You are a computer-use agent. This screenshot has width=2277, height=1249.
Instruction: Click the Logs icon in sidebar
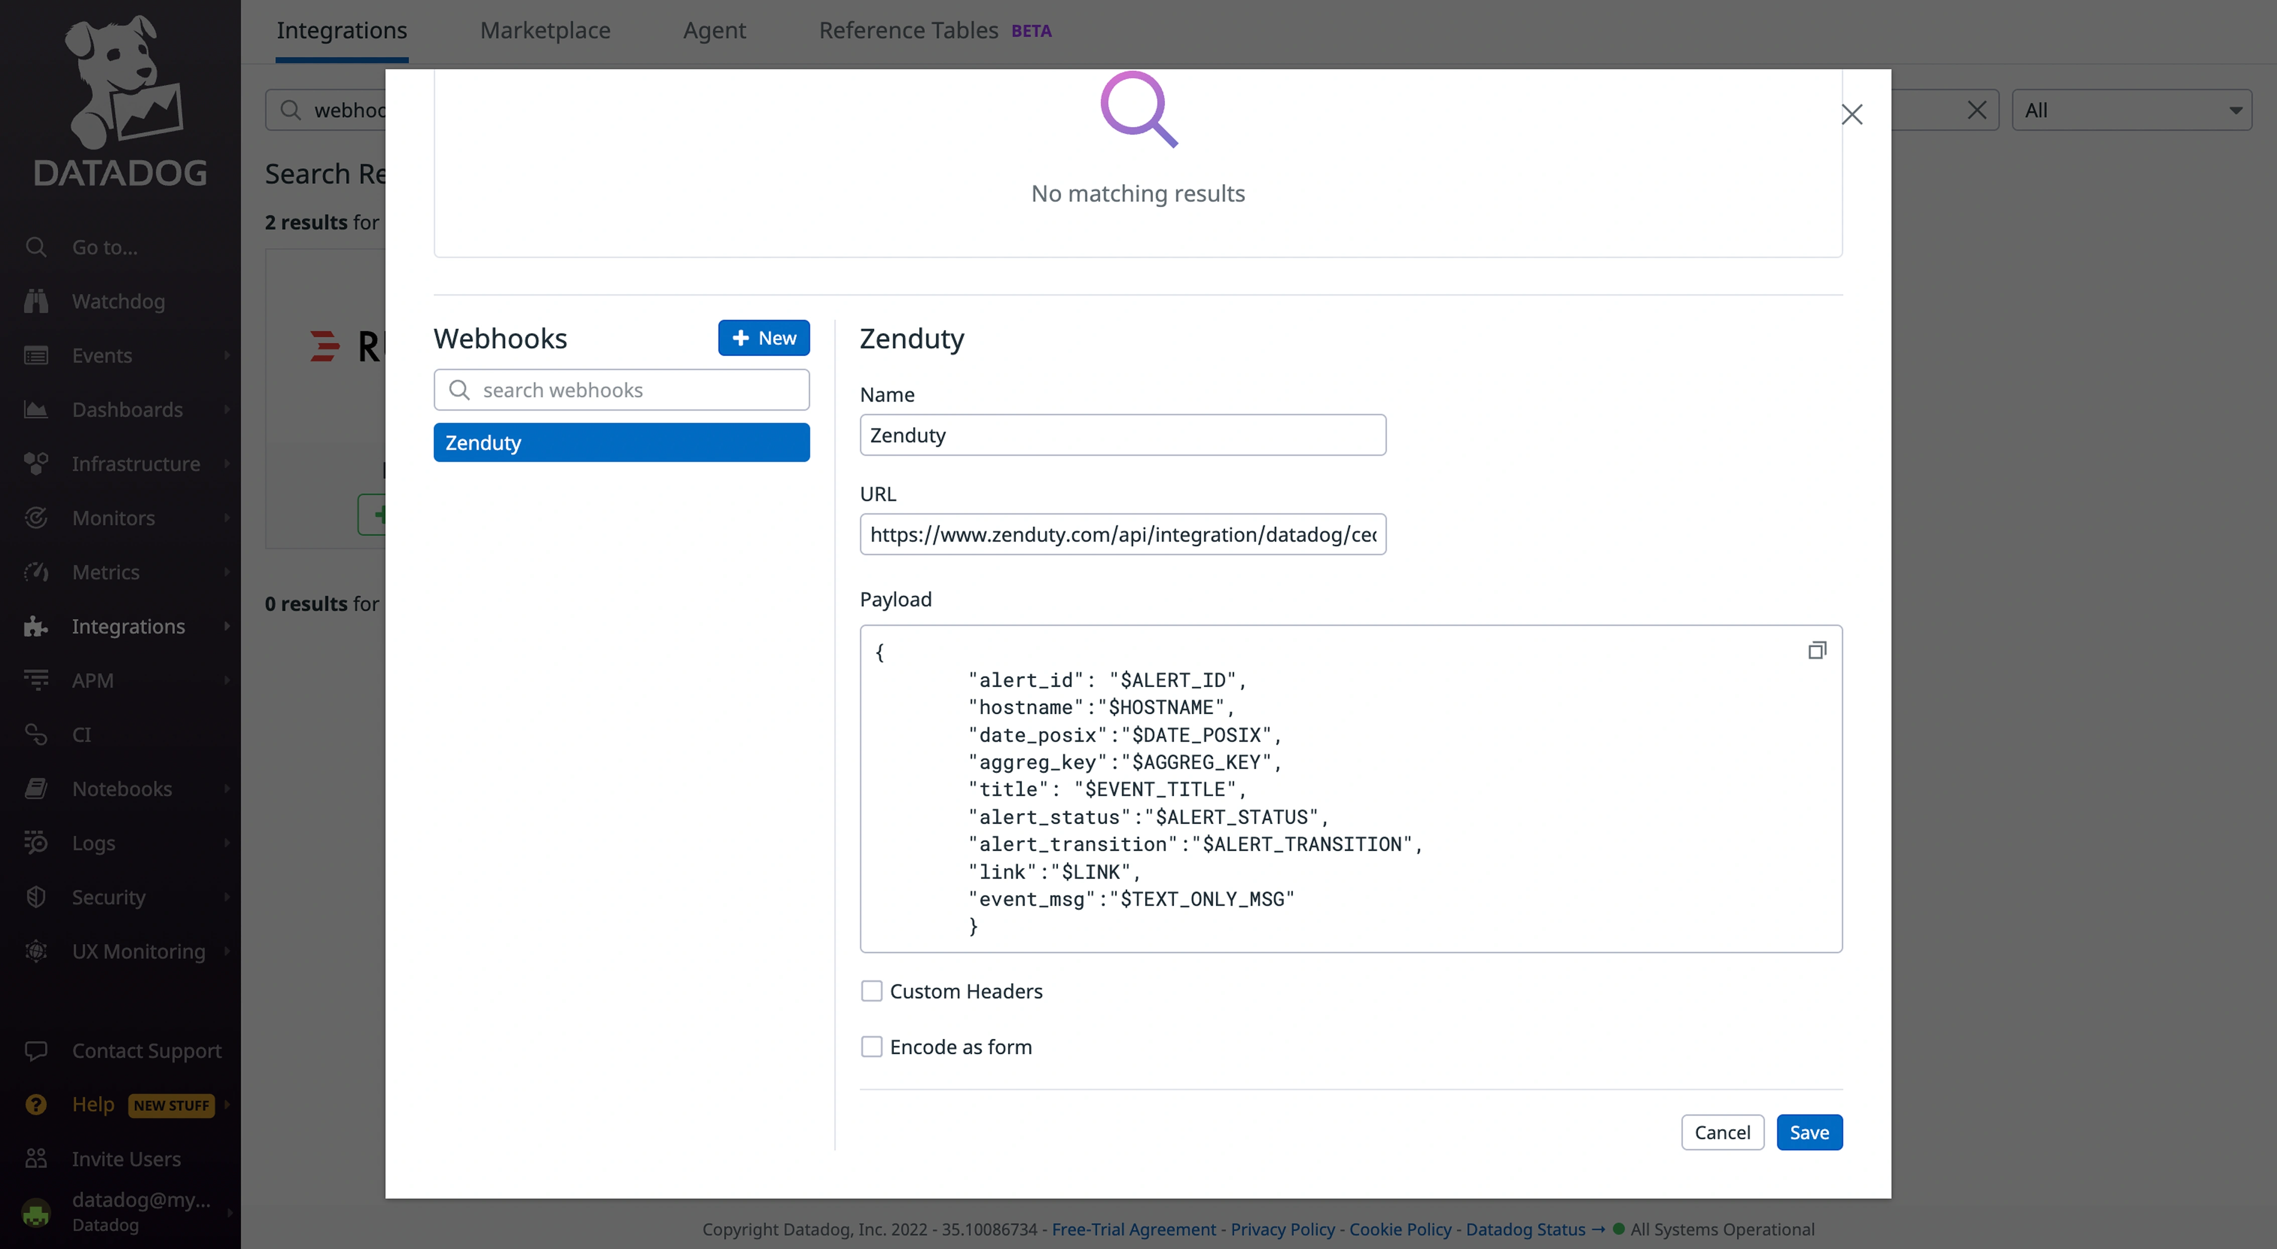(x=35, y=843)
